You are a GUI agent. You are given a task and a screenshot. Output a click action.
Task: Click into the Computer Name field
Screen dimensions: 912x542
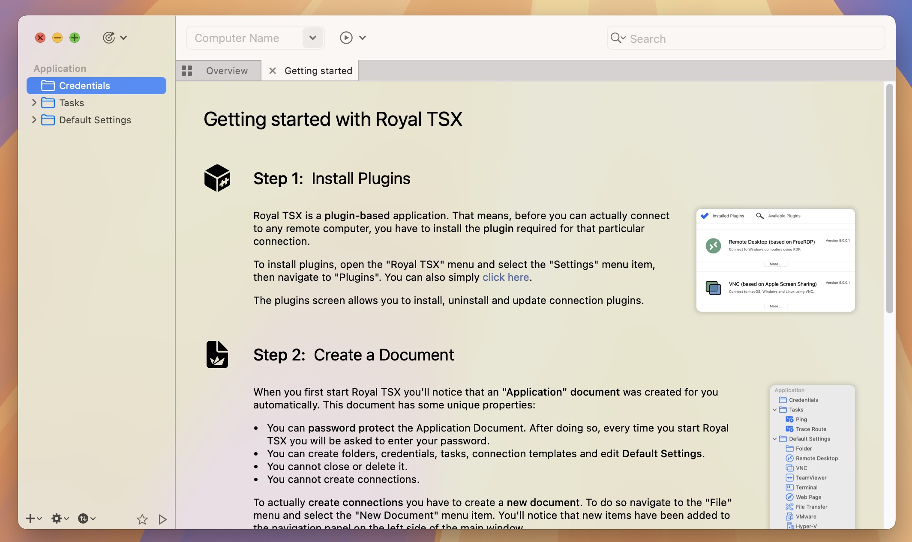tap(244, 38)
